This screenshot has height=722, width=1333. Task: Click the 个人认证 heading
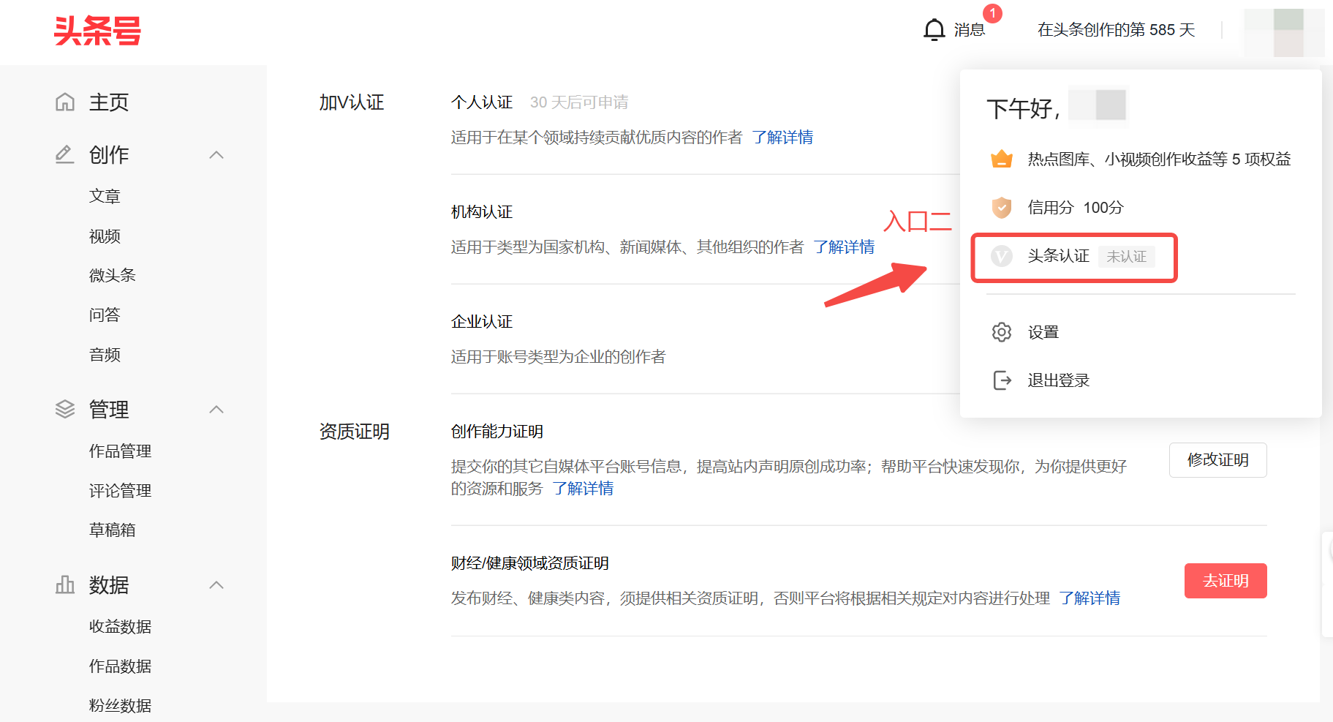pos(482,102)
